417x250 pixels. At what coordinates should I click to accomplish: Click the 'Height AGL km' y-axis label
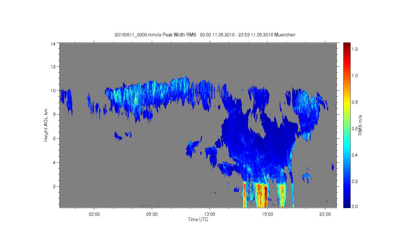point(46,125)
